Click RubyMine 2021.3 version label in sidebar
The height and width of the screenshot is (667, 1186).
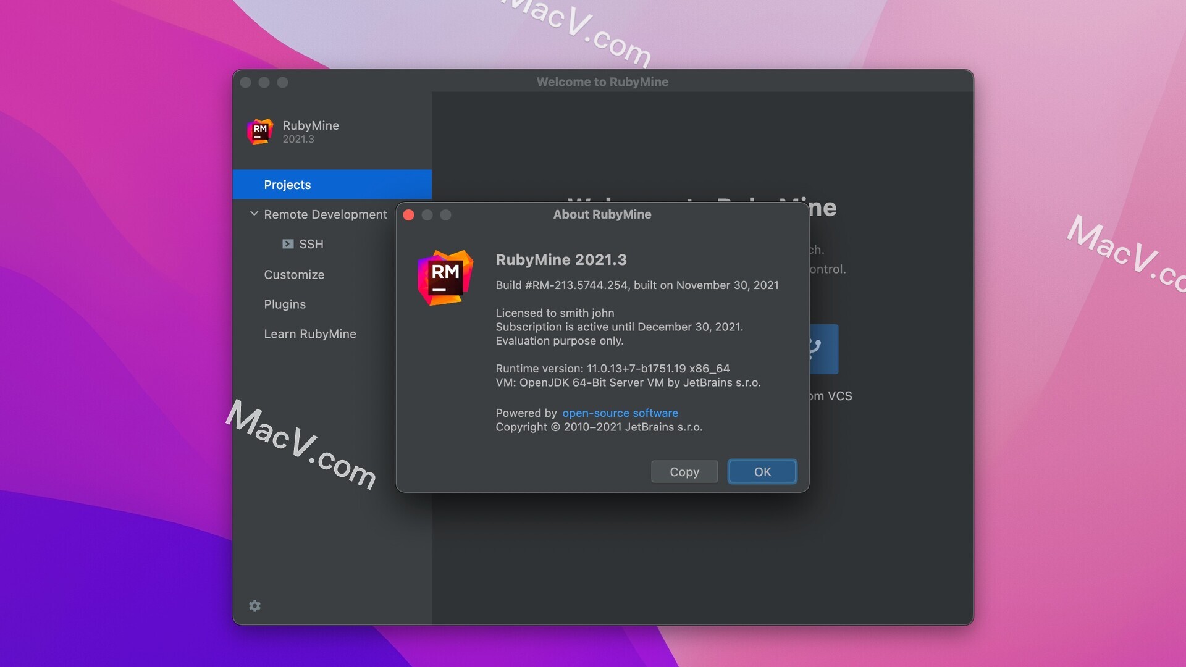pyautogui.click(x=298, y=140)
